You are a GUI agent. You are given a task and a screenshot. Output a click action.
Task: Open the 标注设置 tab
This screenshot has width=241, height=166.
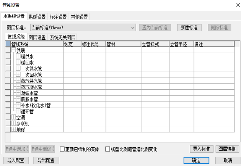(x=58, y=17)
